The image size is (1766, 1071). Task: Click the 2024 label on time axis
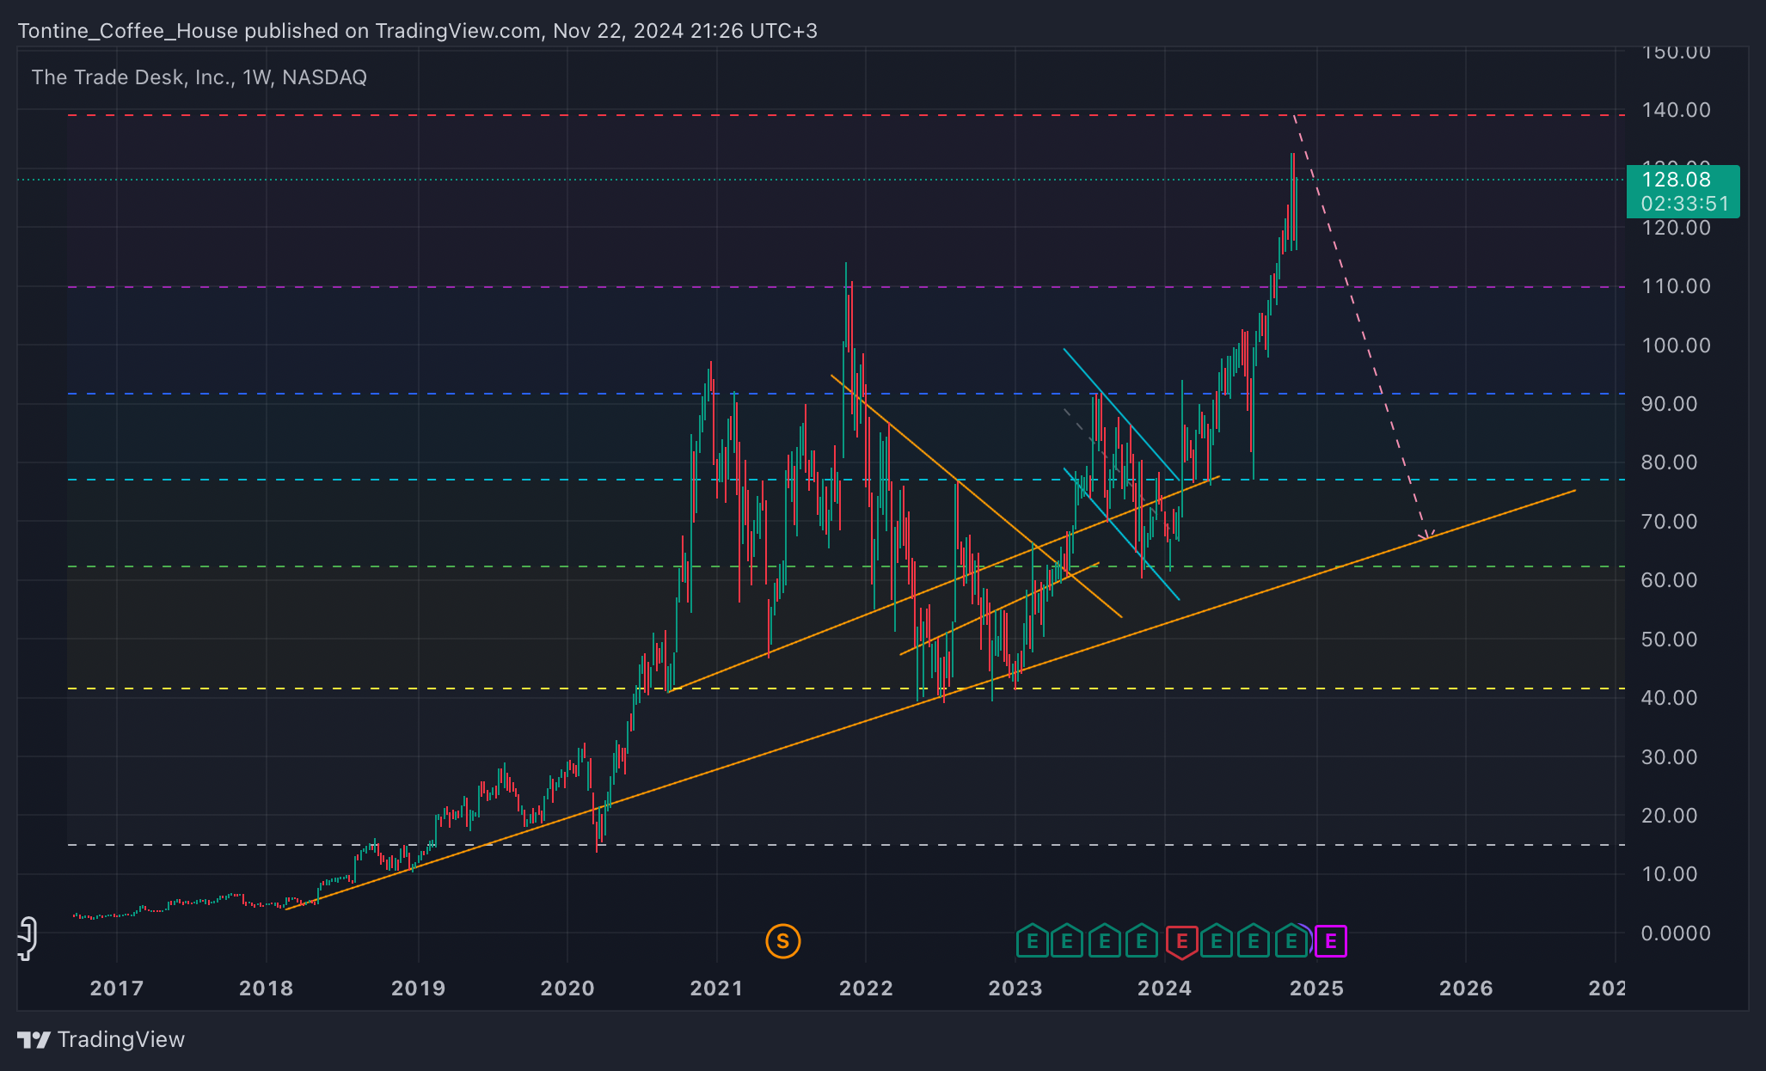1165,988
